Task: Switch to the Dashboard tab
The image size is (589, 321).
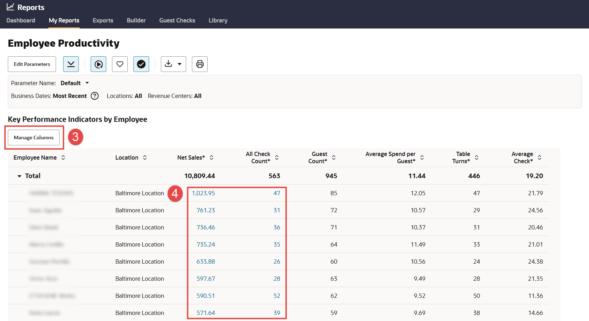Action: point(21,20)
